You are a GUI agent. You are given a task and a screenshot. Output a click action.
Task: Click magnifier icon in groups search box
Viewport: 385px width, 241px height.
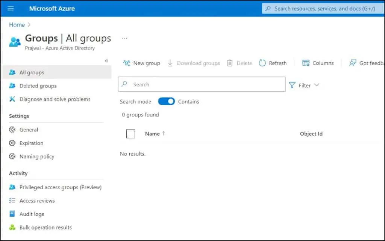tap(124, 84)
